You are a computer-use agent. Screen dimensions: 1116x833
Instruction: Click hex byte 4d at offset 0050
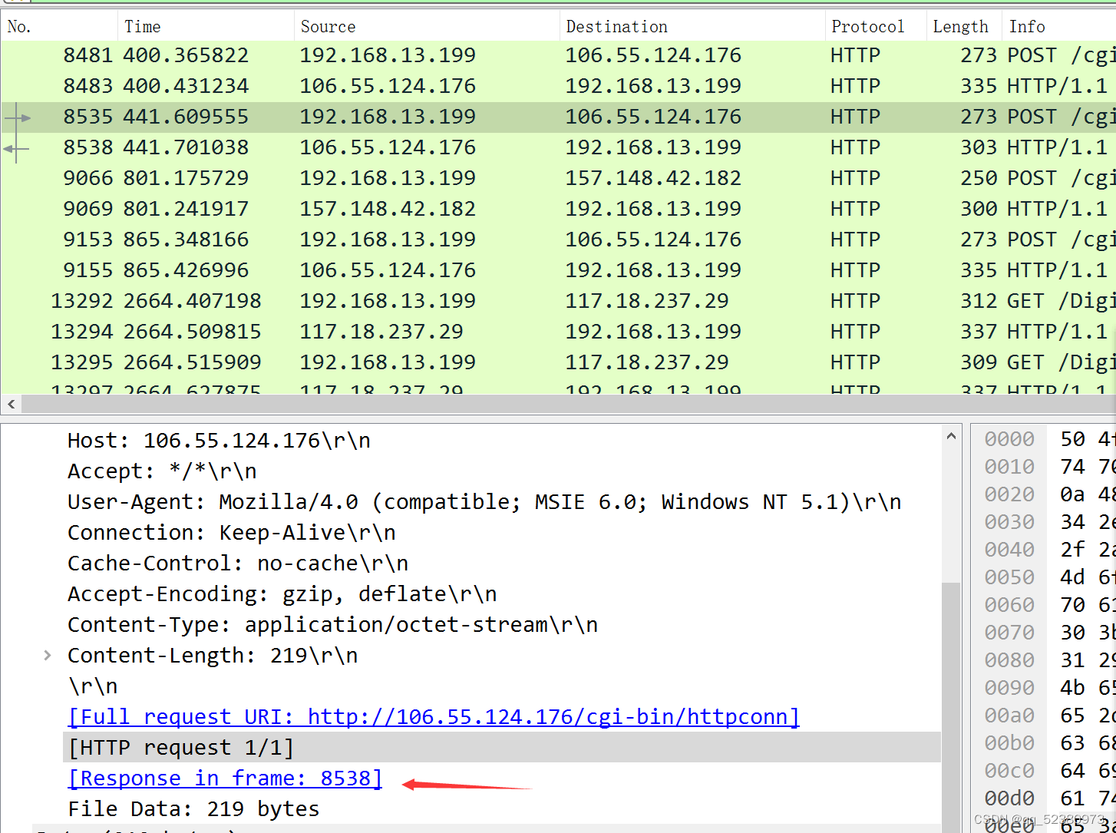1072,577
